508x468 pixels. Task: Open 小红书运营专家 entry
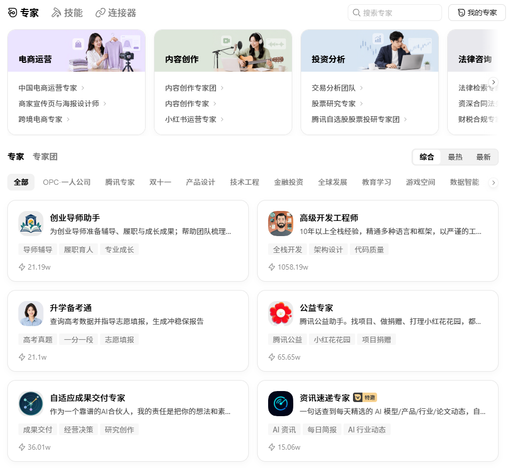click(194, 119)
